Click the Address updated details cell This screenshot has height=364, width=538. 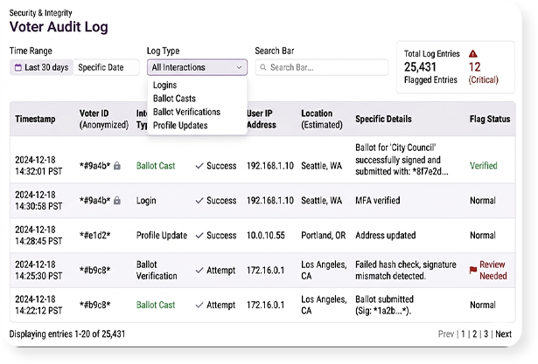(386, 236)
